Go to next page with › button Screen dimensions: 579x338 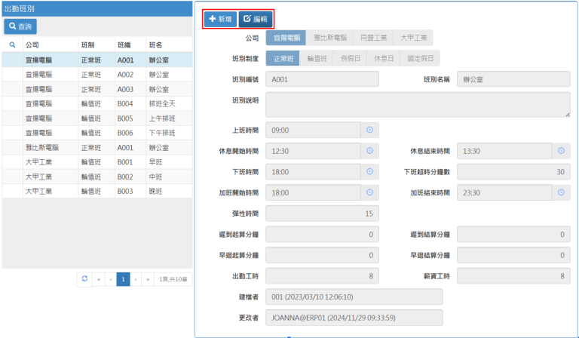coord(136,280)
